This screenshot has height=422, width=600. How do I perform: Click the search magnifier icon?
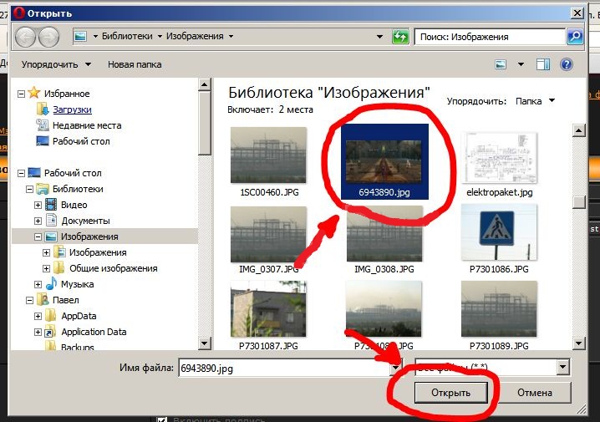575,37
